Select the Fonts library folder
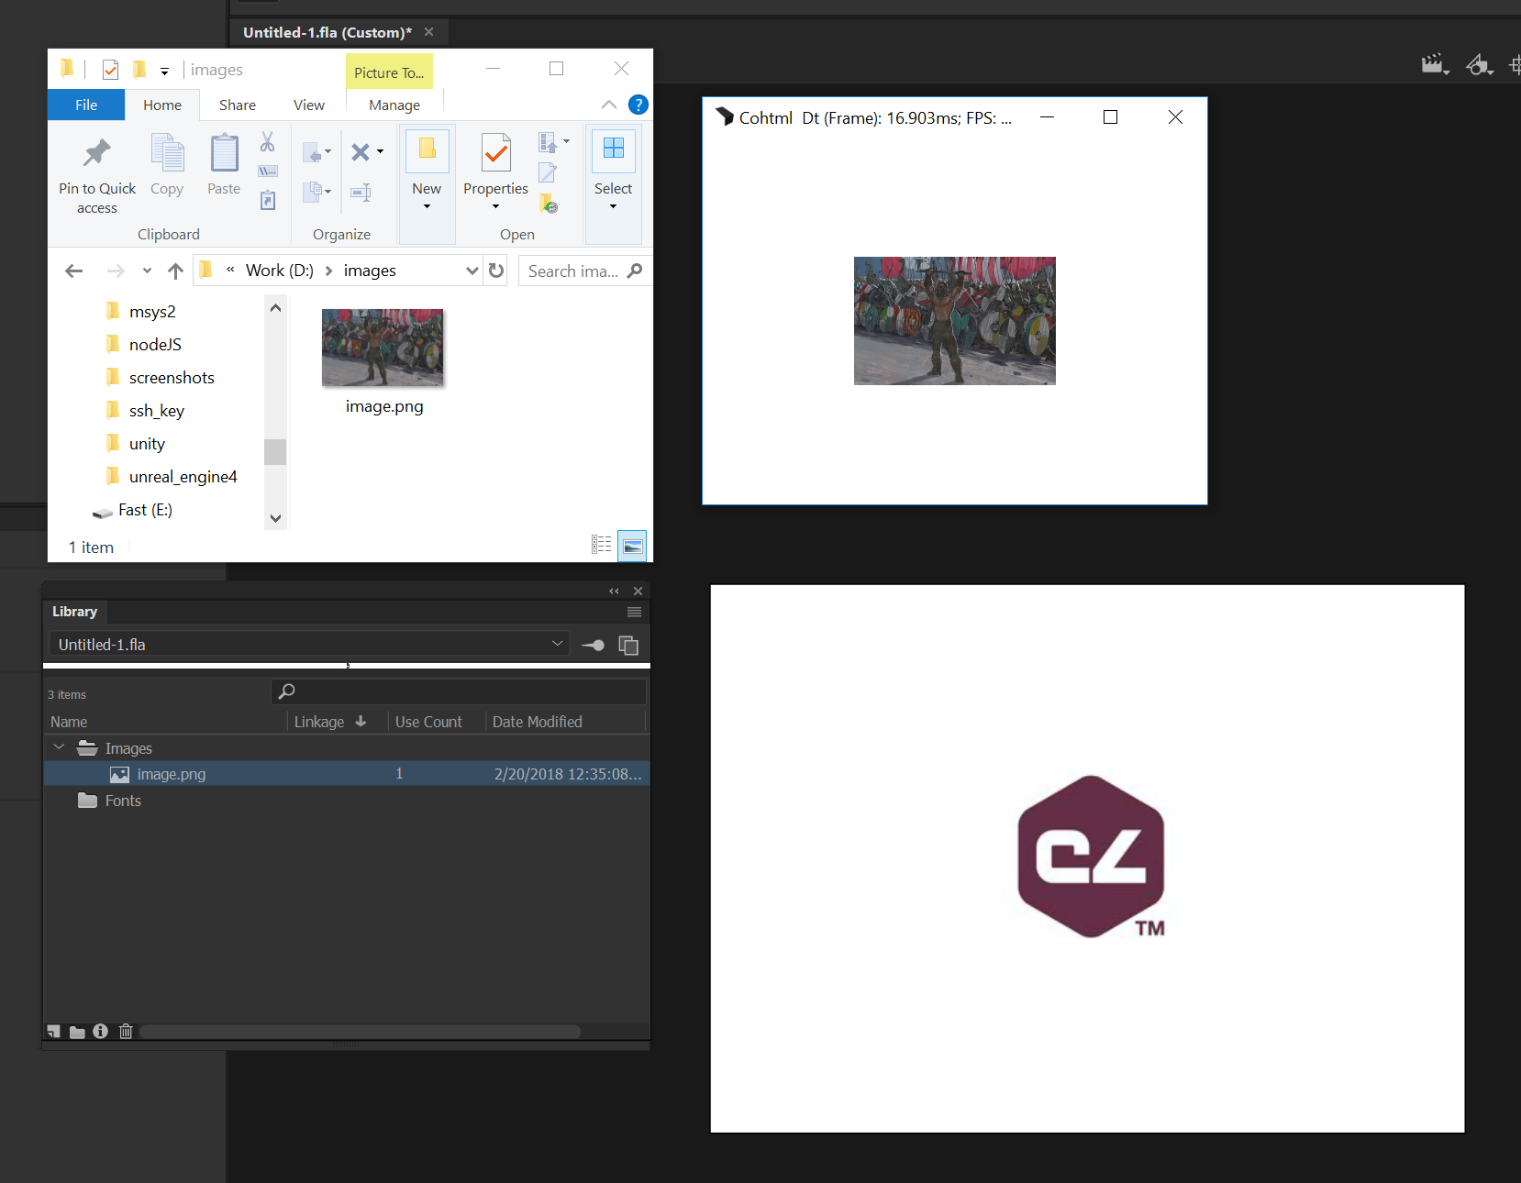 coord(123,801)
